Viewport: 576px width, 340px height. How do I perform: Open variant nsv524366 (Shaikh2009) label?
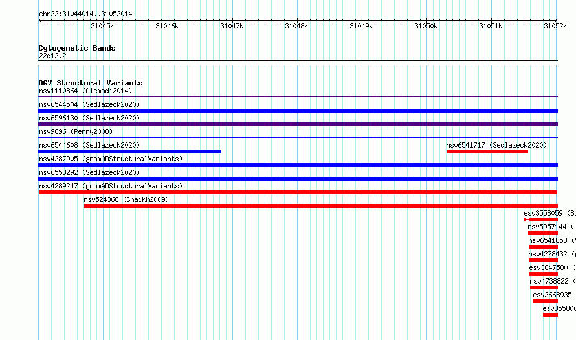(x=126, y=199)
